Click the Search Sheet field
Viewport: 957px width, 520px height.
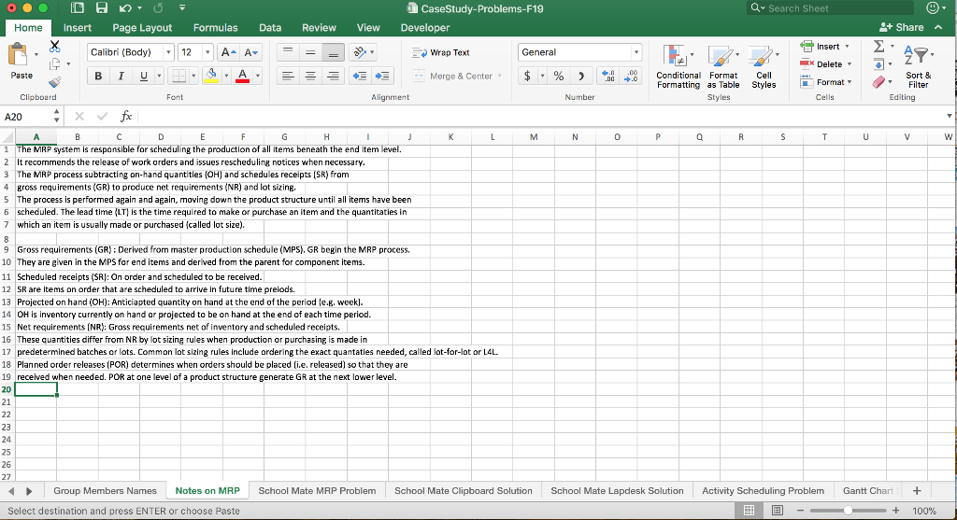point(830,7)
